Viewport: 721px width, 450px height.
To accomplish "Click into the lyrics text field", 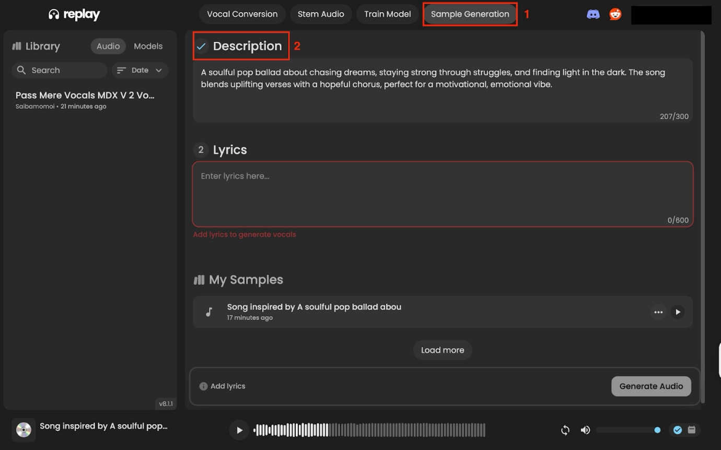I will [x=443, y=194].
